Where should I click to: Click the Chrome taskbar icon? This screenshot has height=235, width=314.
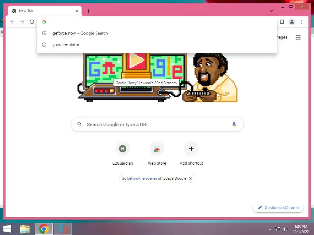(x=44, y=229)
